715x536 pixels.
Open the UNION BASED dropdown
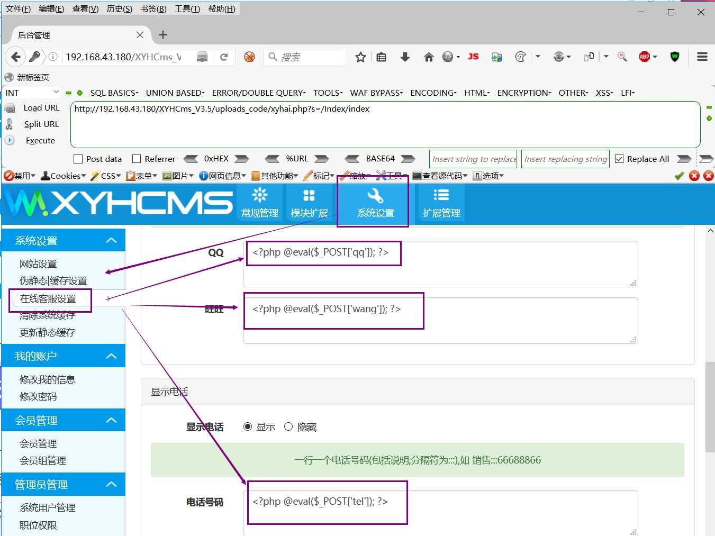[x=175, y=93]
